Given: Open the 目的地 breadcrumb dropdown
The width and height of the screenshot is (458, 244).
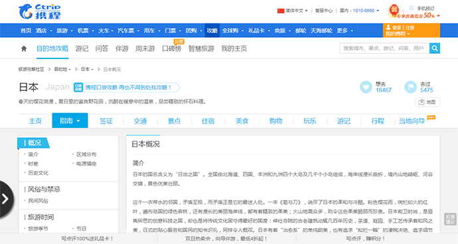Looking at the screenshot, I should (x=62, y=69).
